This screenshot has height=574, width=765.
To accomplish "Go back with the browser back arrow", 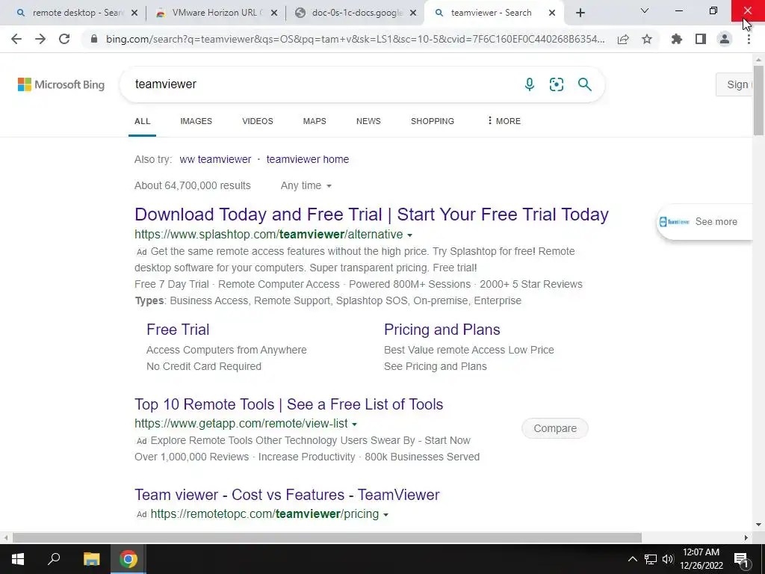I will pos(16,39).
